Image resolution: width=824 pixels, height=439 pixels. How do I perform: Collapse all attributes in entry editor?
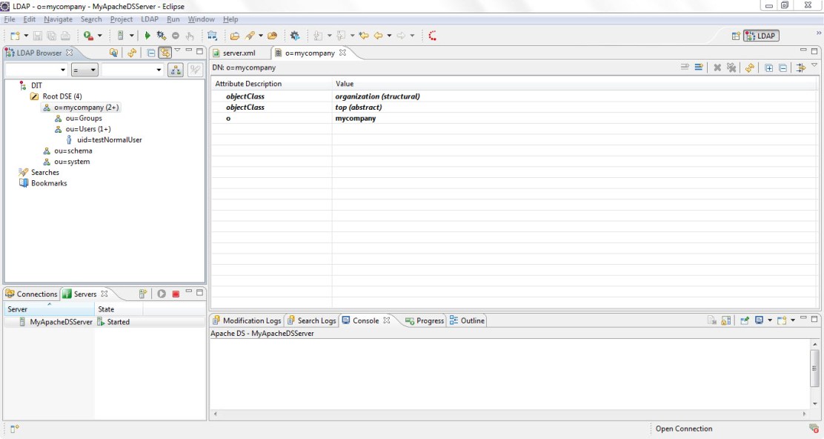(x=783, y=68)
